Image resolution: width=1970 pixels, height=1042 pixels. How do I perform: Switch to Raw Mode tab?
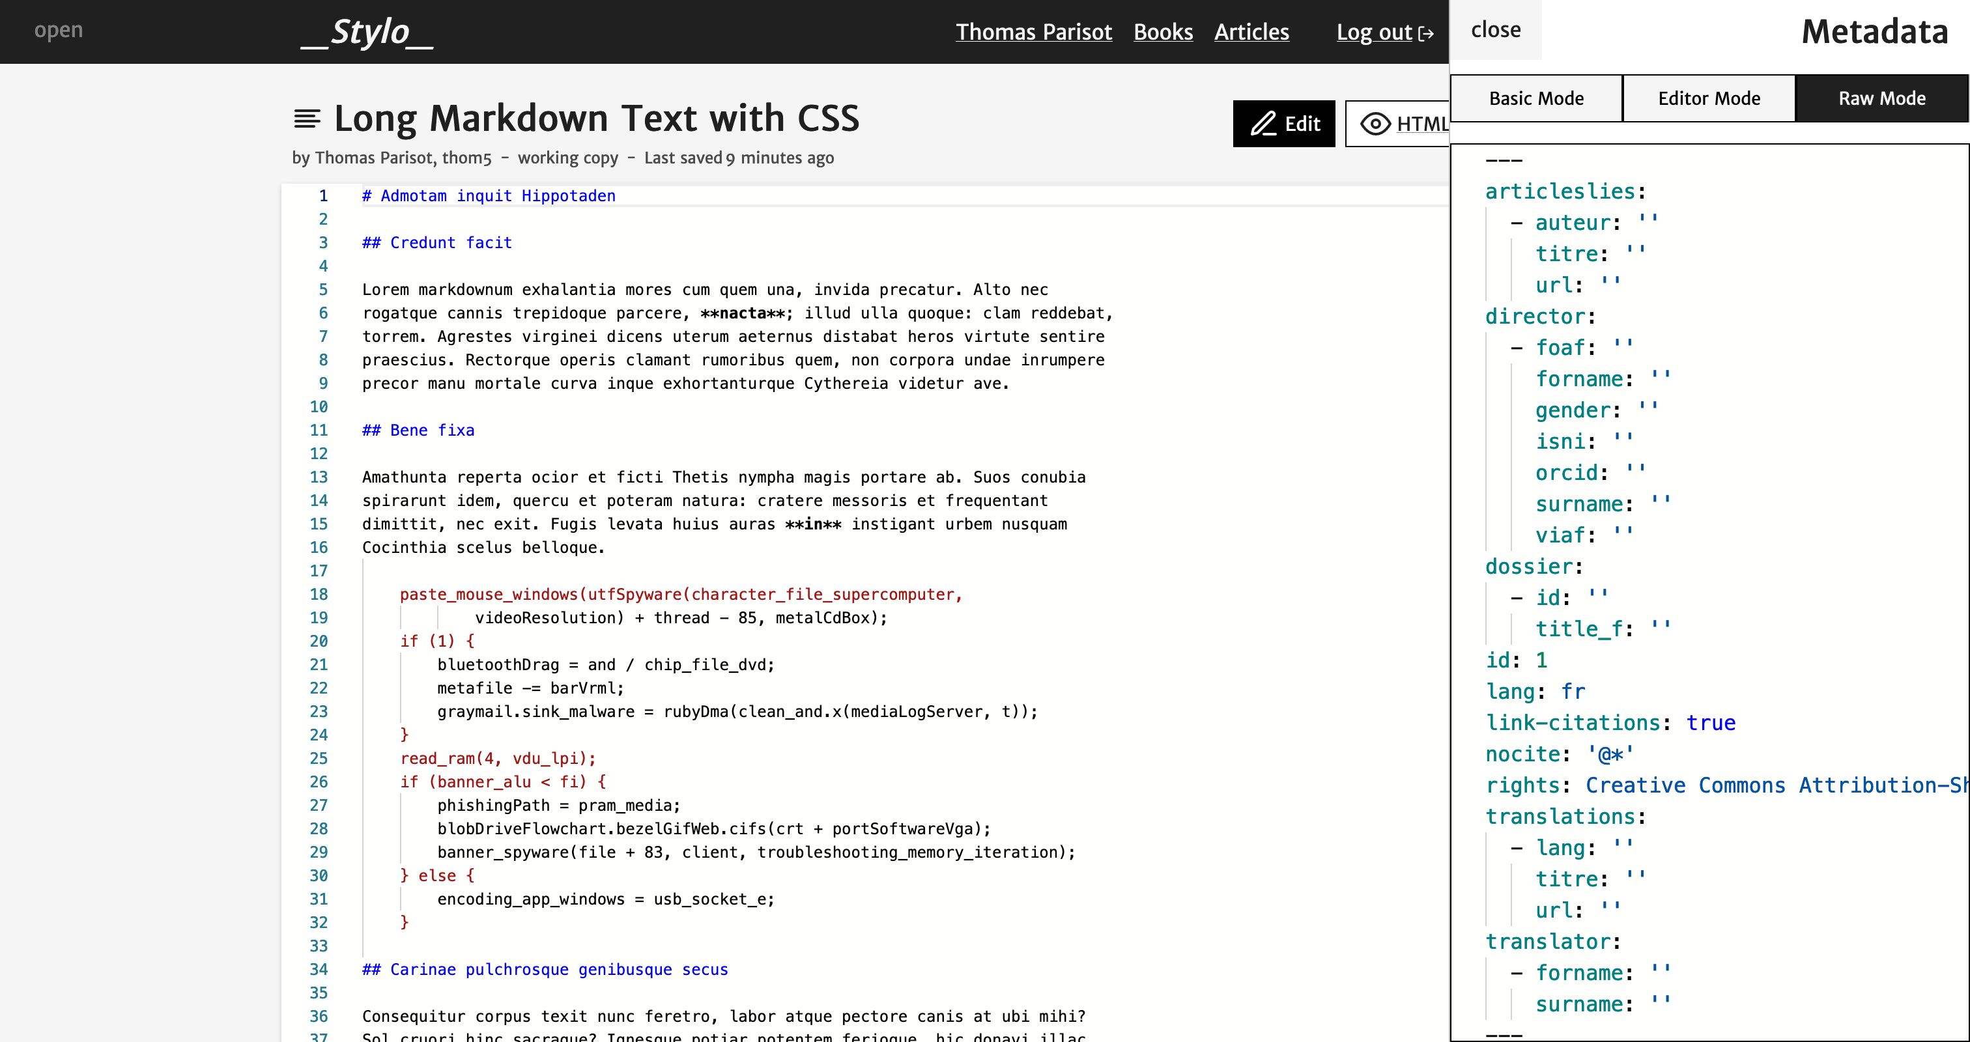click(x=1881, y=98)
